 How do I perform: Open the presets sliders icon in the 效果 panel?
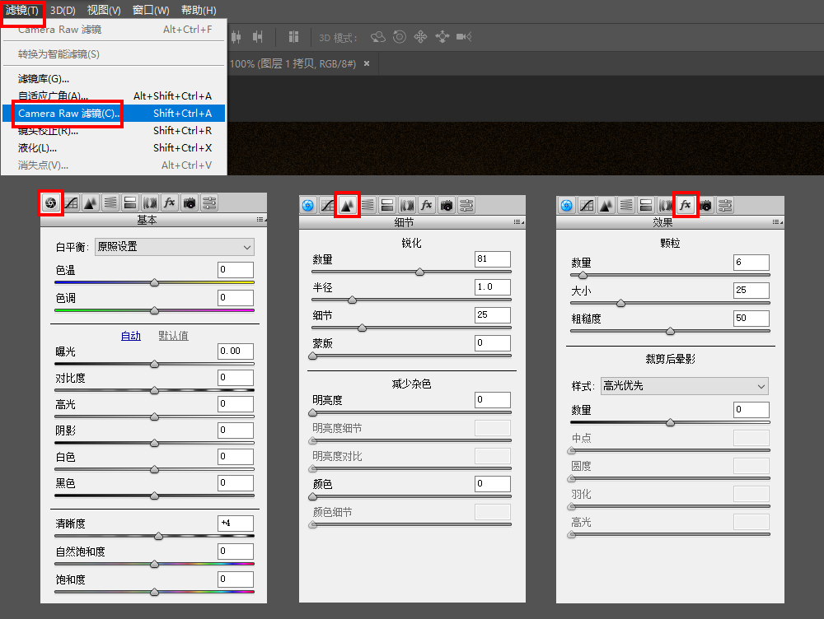pyautogui.click(x=725, y=205)
